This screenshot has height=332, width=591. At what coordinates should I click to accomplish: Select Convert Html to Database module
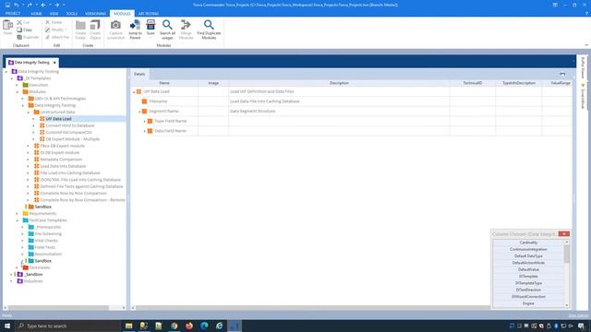click(70, 125)
